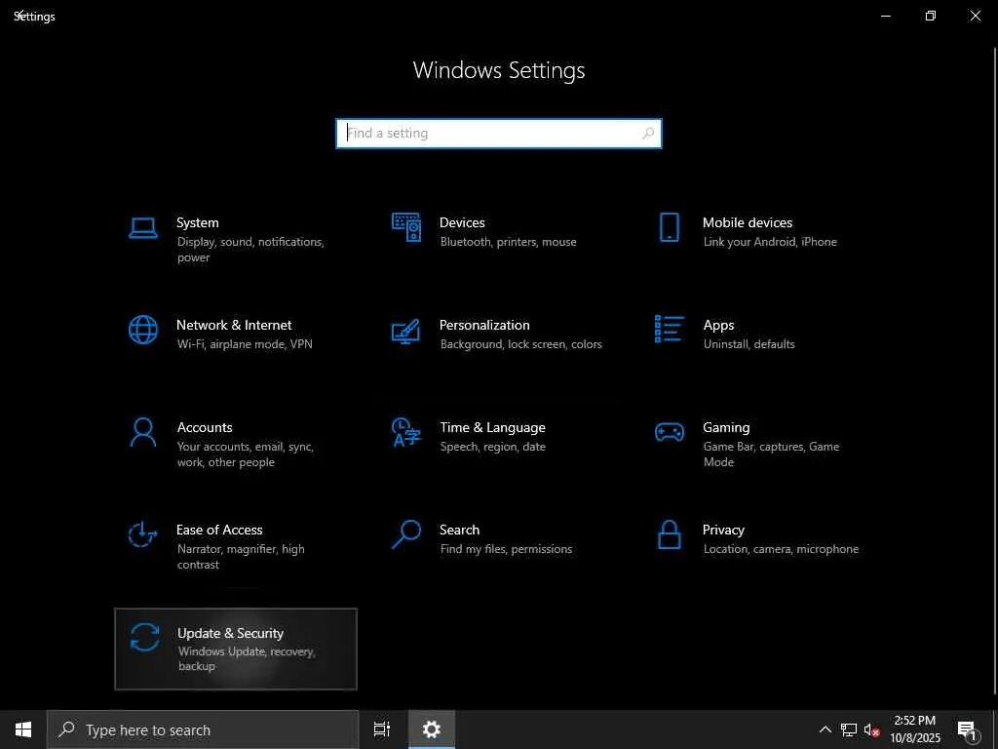Open the Ease of Access icon
998x749 pixels.
pos(142,534)
